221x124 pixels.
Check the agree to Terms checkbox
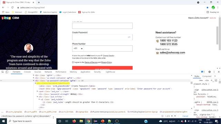(x=73, y=62)
